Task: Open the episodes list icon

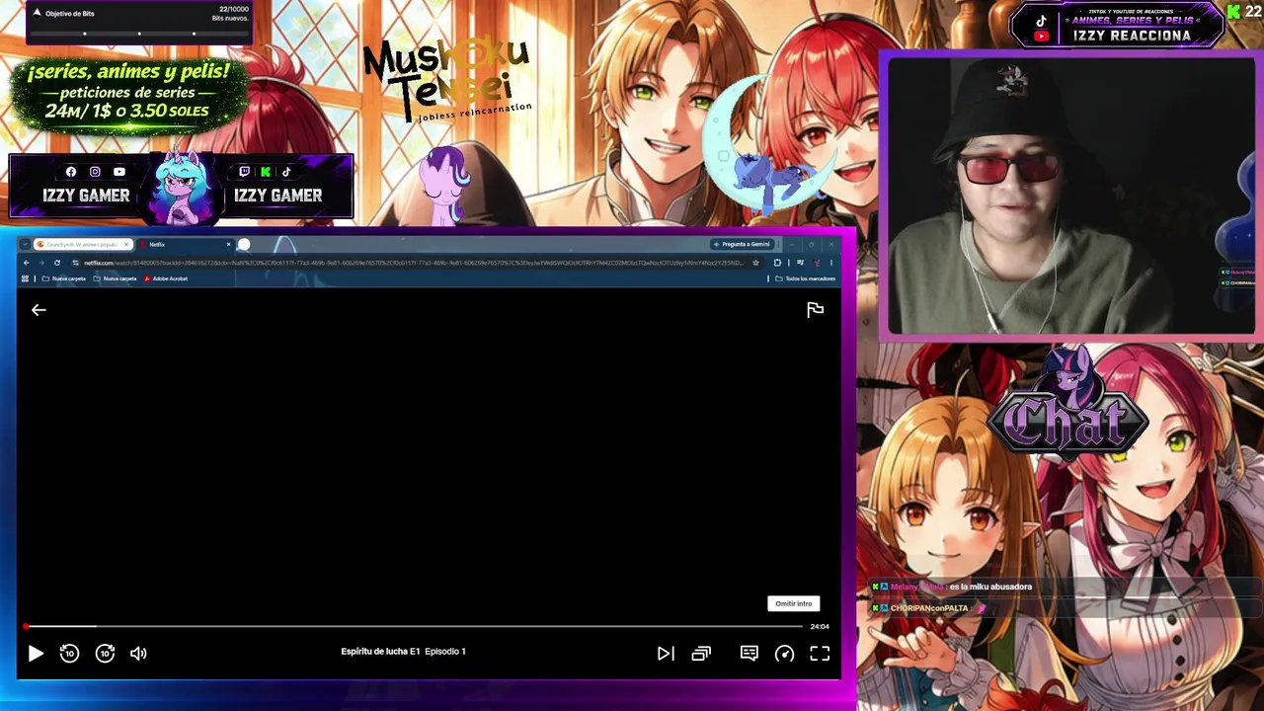Action: click(701, 653)
